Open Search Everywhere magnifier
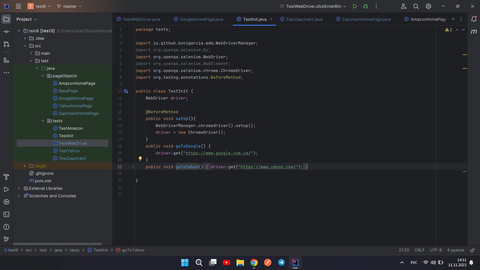 pos(416,6)
